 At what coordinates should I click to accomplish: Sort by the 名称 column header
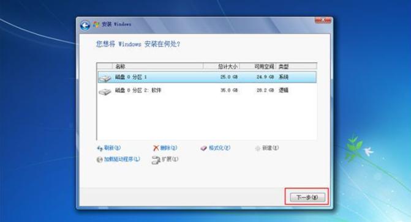pyautogui.click(x=157, y=66)
